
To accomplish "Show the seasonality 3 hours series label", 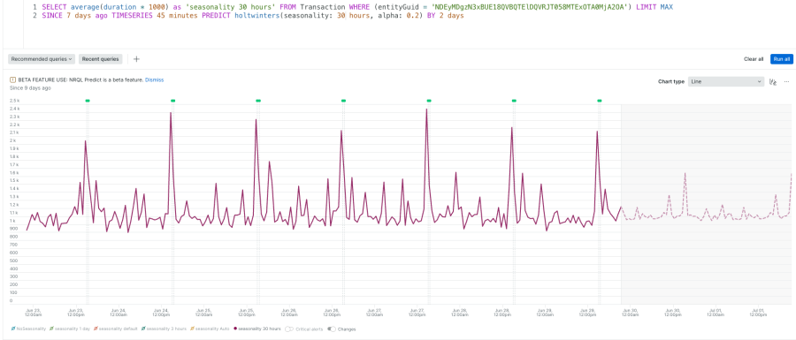I will [x=166, y=329].
